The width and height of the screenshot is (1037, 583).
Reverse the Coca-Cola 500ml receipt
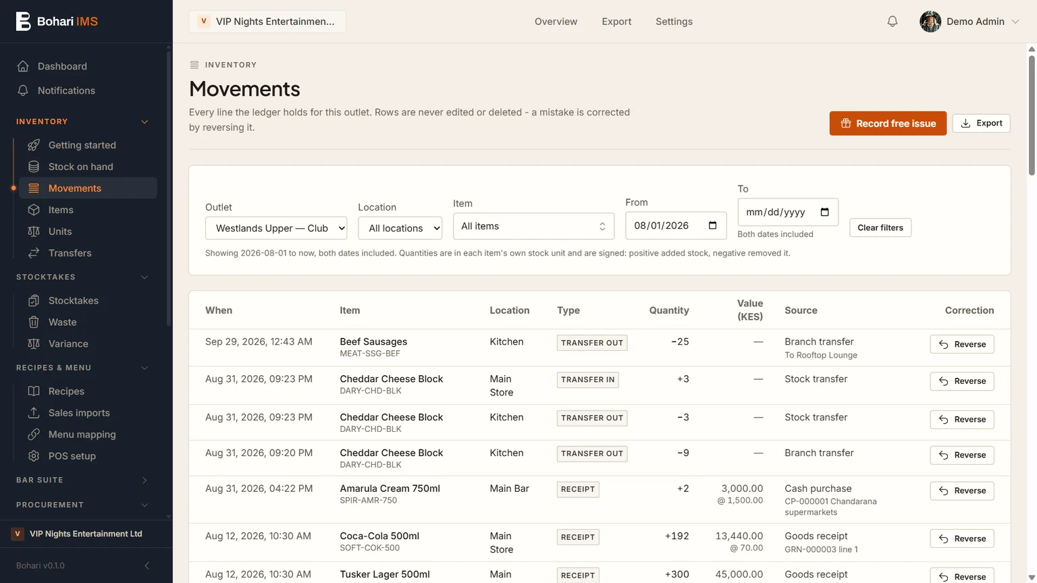pyautogui.click(x=961, y=538)
